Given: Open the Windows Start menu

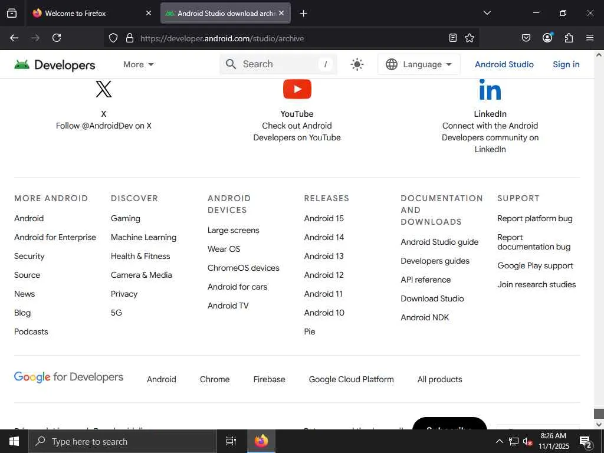Looking at the screenshot, I should click(x=14, y=441).
